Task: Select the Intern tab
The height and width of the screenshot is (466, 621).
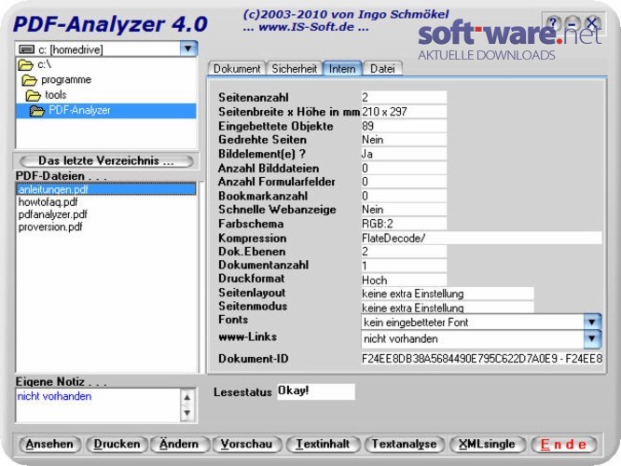Action: 342,68
